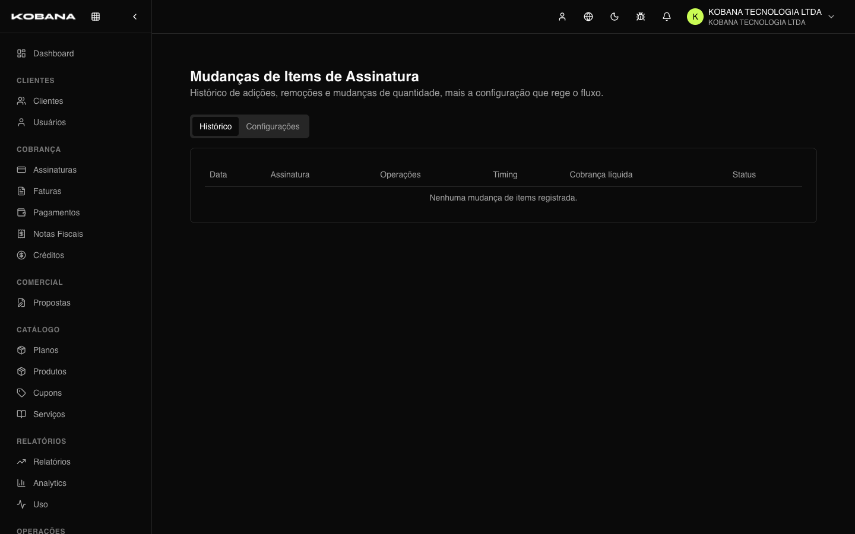This screenshot has width=855, height=534.
Task: Open the Planos label
Action: click(x=46, y=350)
